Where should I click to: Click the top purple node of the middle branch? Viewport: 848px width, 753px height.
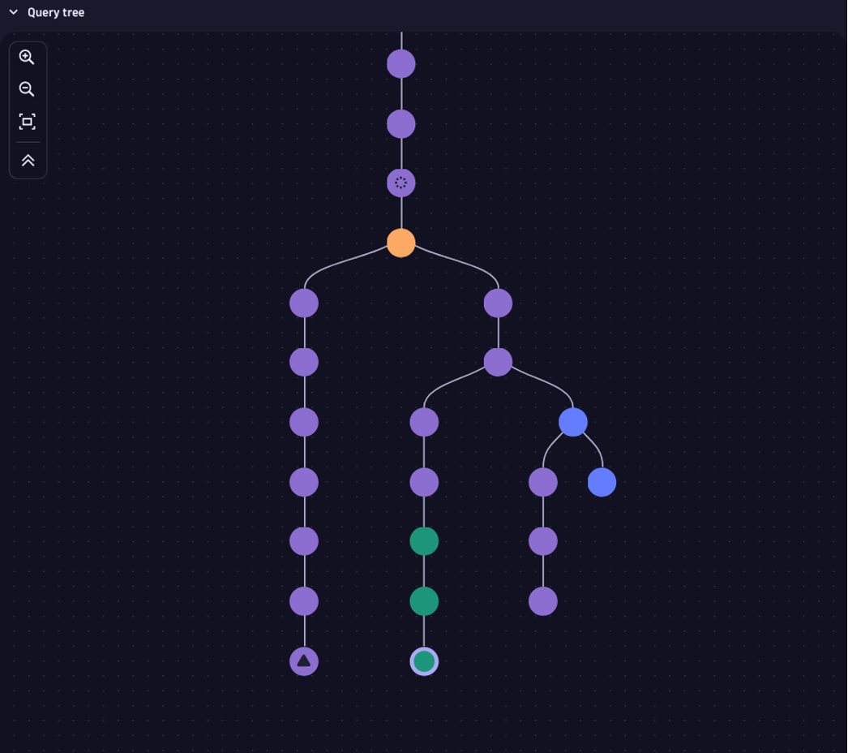(x=423, y=422)
